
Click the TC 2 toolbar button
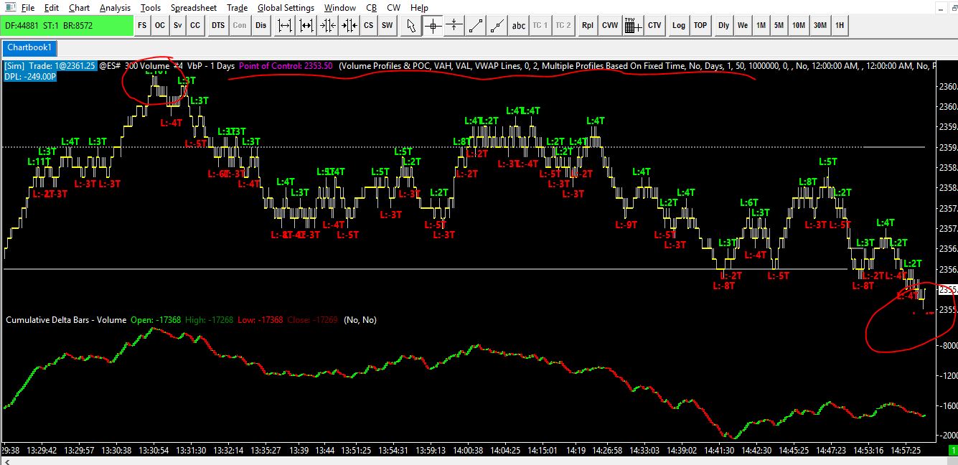coord(563,25)
